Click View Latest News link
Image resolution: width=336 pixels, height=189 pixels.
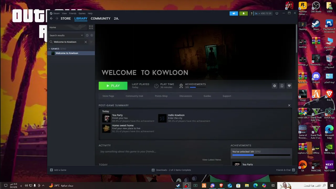click(212, 160)
